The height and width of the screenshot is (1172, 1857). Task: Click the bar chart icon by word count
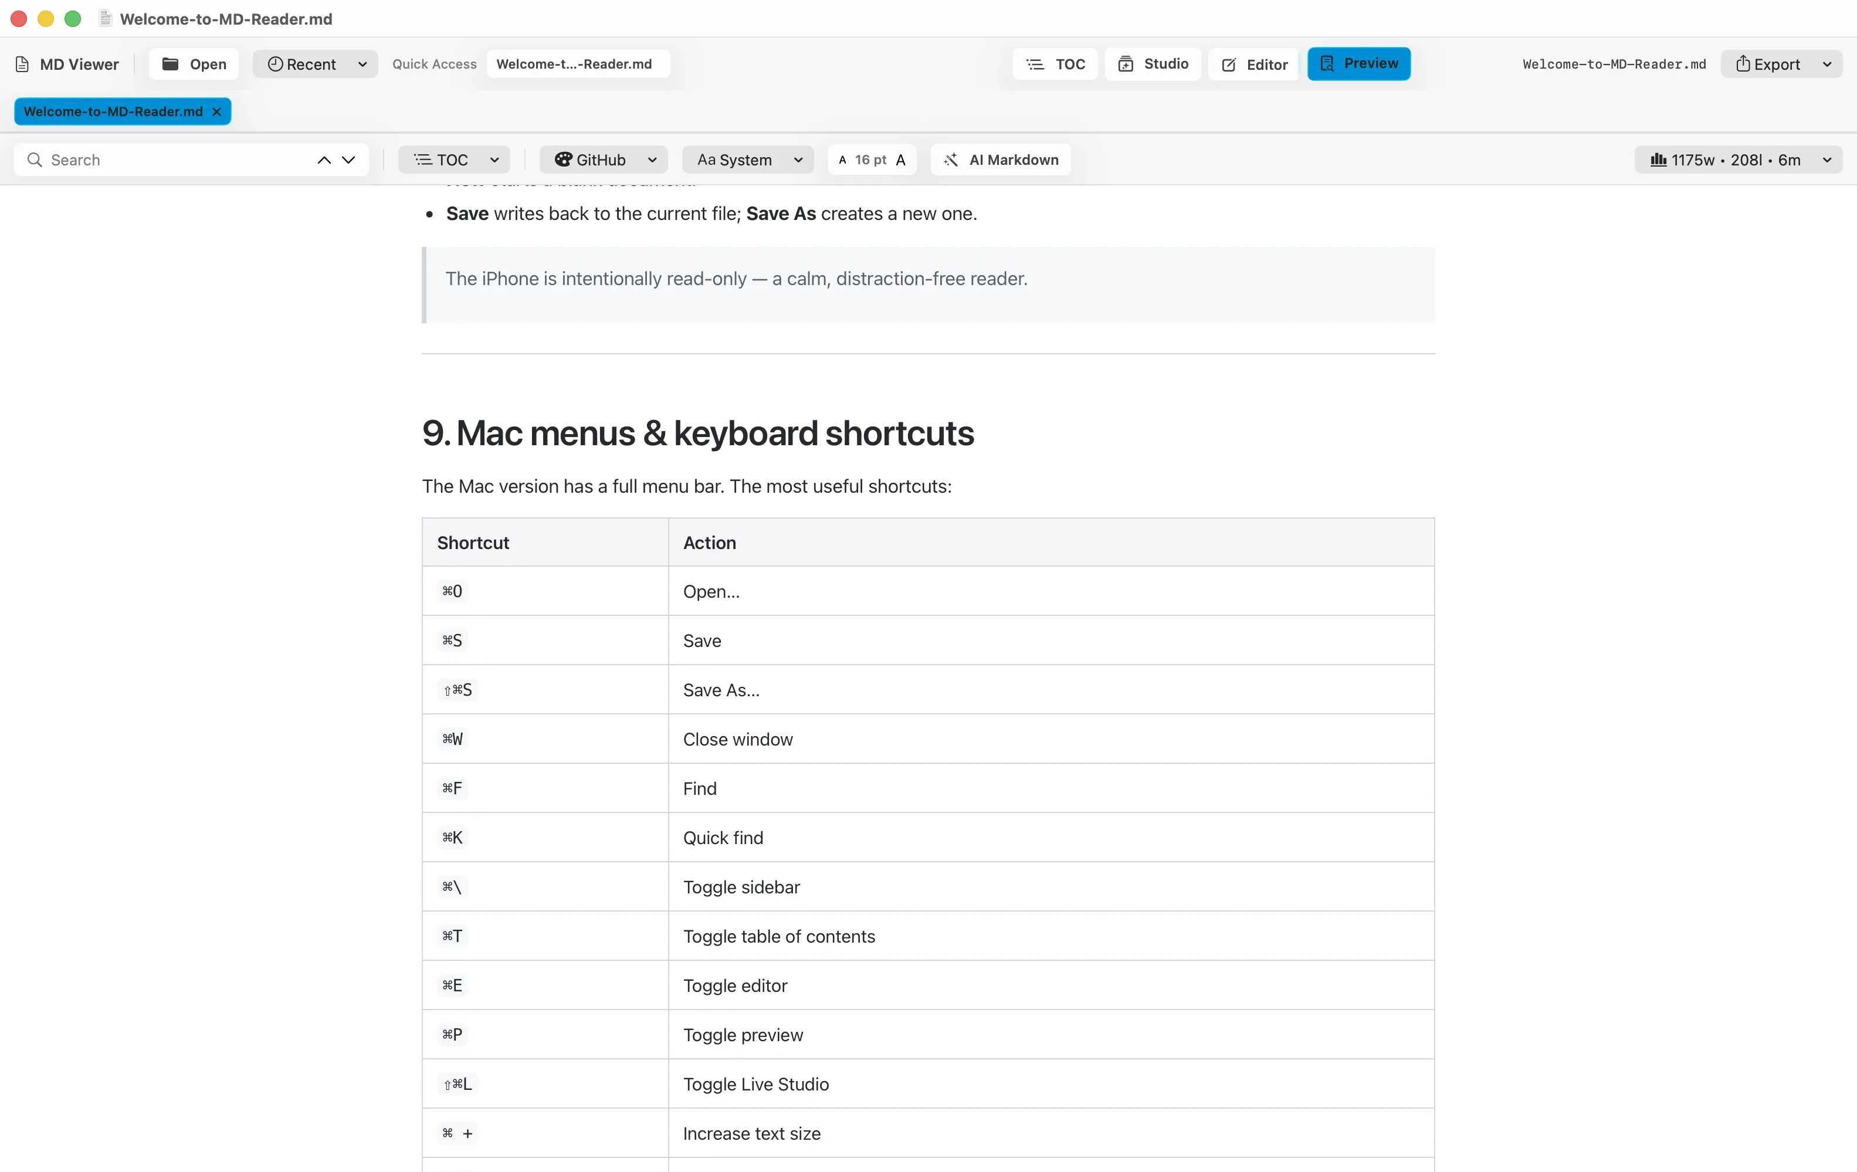[x=1658, y=160]
